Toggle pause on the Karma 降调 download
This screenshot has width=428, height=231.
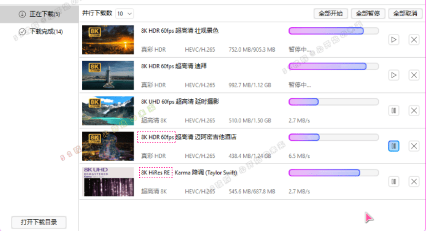point(393,181)
